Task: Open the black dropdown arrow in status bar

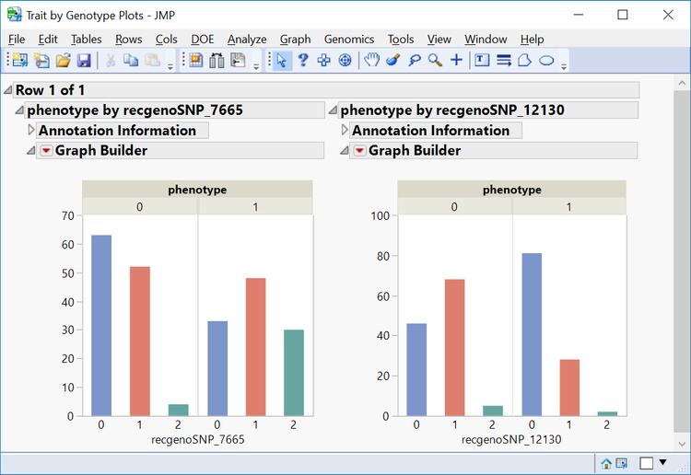Action: [662, 462]
